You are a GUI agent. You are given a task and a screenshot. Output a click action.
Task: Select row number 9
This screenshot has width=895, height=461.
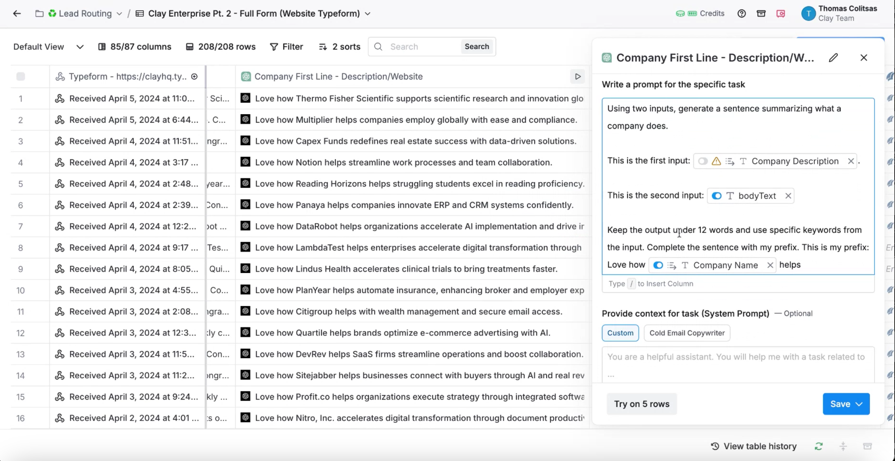click(21, 269)
